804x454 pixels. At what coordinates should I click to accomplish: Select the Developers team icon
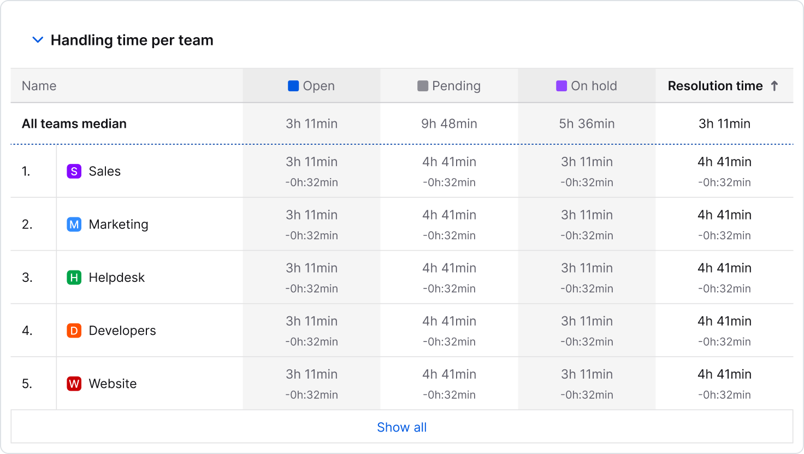tap(74, 331)
